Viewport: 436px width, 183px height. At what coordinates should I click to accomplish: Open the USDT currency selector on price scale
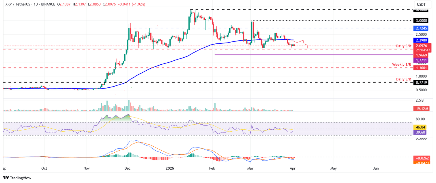coord(421,4)
